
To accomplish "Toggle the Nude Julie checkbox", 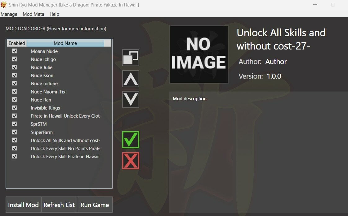I will pos(15,67).
